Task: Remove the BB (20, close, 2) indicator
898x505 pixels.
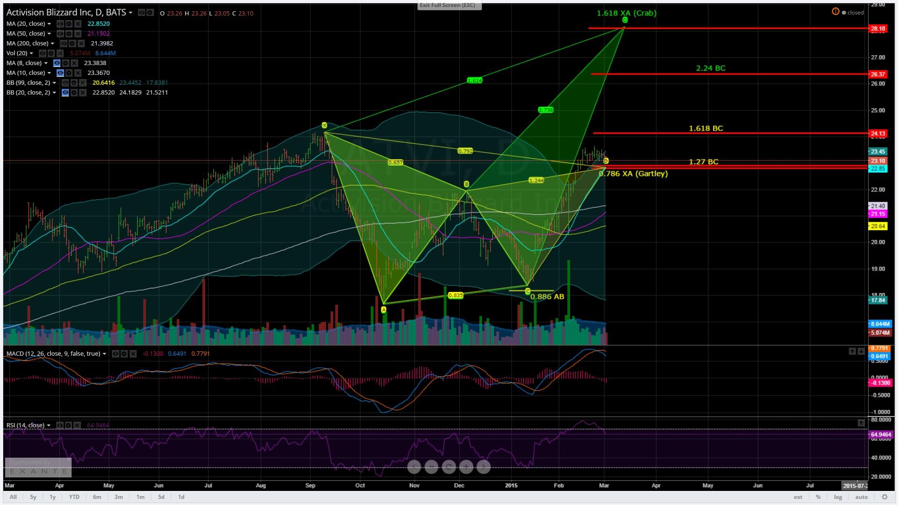Action: pos(82,93)
